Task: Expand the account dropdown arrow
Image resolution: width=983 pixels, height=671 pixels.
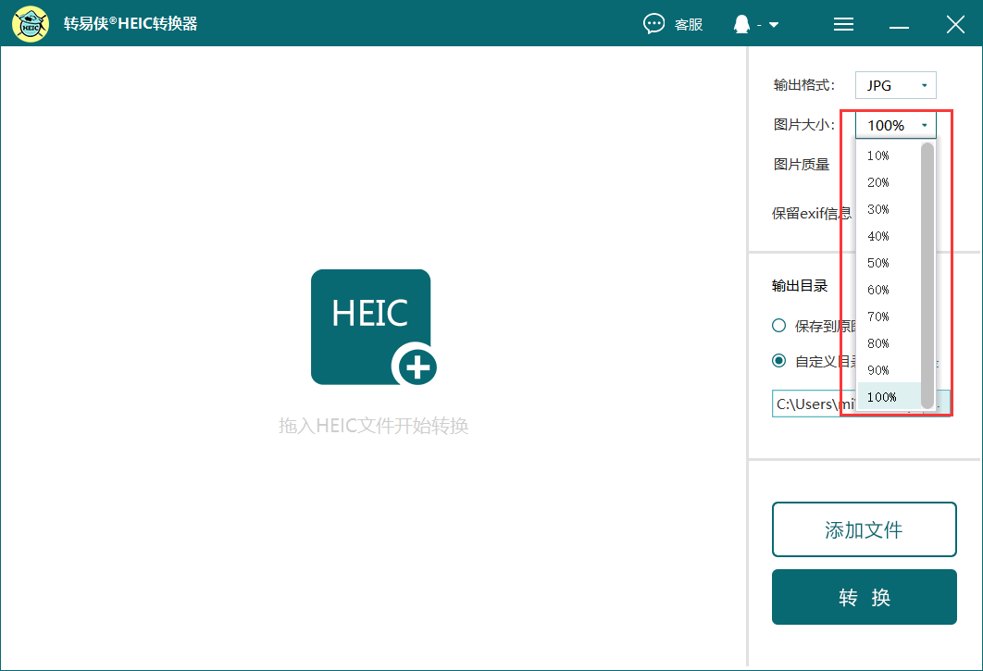Action: [774, 24]
